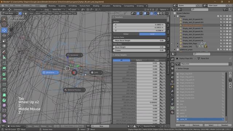Open Modifier properties tab (wrench icon)

pyautogui.click(x=172, y=91)
